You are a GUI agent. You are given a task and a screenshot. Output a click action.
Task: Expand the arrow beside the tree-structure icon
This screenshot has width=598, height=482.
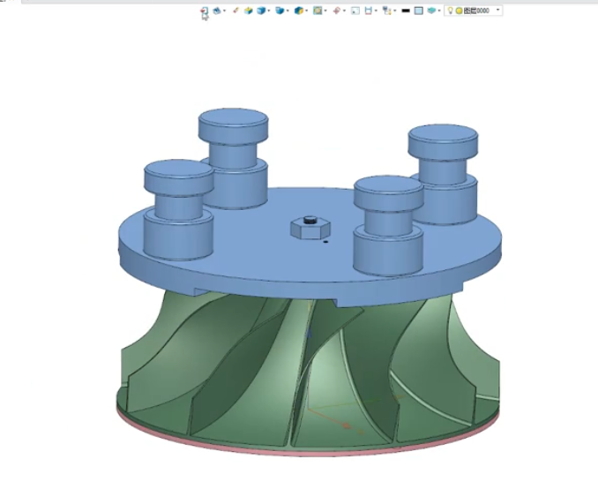[395, 11]
